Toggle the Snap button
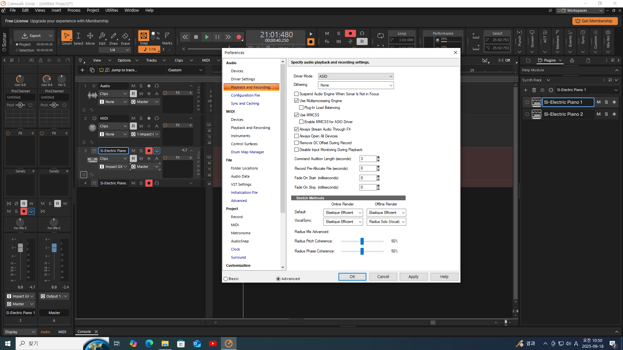The image size is (623, 350). tap(143, 36)
